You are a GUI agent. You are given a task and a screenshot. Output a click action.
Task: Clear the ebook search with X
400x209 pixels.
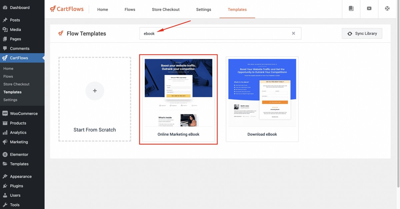click(293, 33)
